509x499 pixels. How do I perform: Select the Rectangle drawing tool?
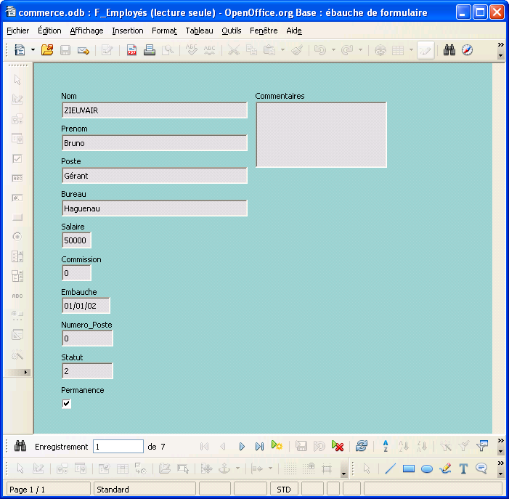(x=409, y=468)
